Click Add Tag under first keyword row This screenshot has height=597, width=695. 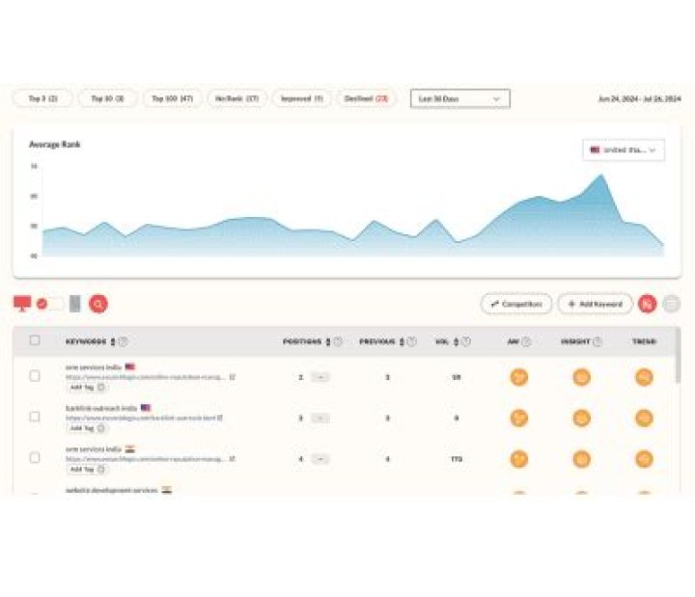point(87,388)
